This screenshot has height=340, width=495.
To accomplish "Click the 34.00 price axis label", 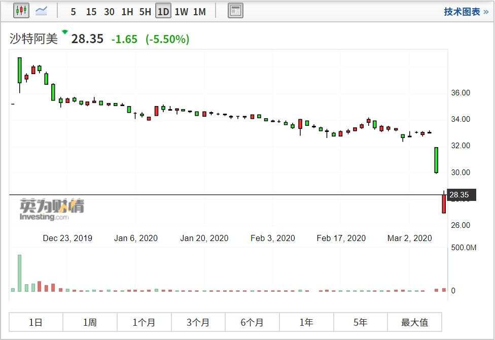I will click(x=461, y=119).
